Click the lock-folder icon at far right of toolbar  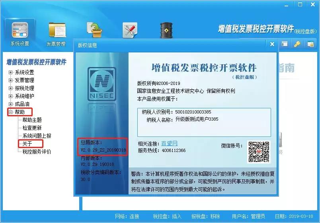tap(309, 44)
